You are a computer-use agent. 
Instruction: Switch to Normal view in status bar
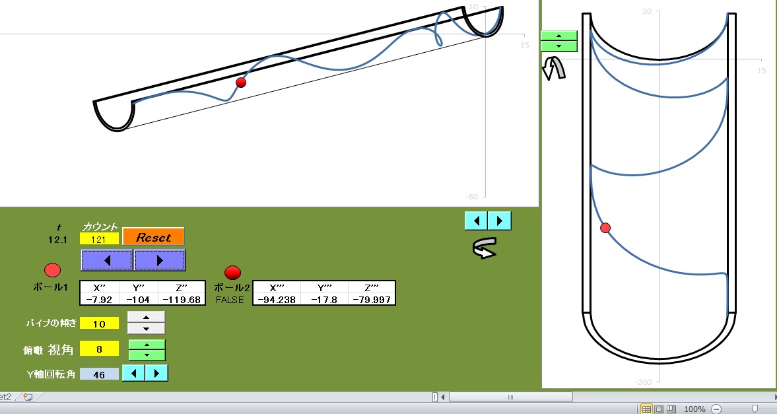pyautogui.click(x=646, y=409)
